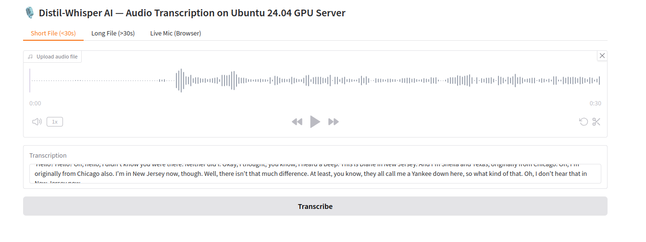The width and height of the screenshot is (646, 242).
Task: Change the 1x playback speed
Action: coord(55,122)
